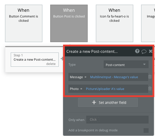
Task: Delete the Message field with trash icon
Action: click(150, 77)
